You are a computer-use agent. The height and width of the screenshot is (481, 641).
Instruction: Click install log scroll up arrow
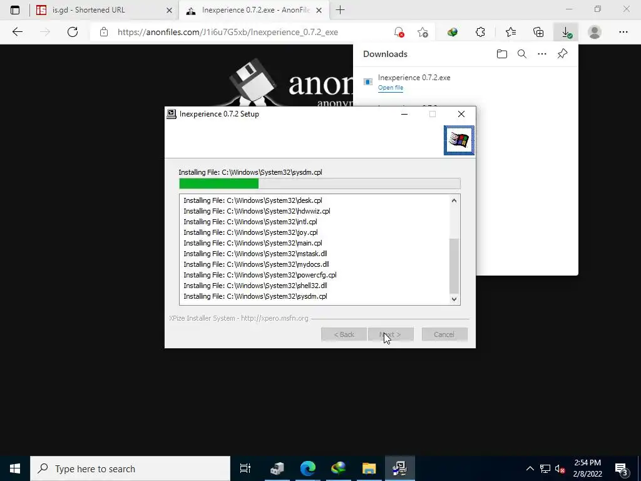[454, 200]
